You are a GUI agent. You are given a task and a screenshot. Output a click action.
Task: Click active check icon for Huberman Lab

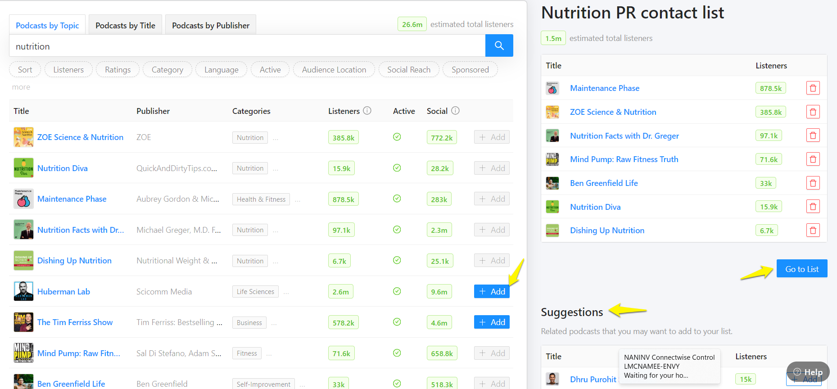pos(397,291)
